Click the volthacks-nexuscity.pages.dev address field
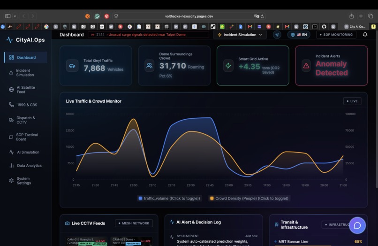This screenshot has width=378, height=246. [189, 16]
